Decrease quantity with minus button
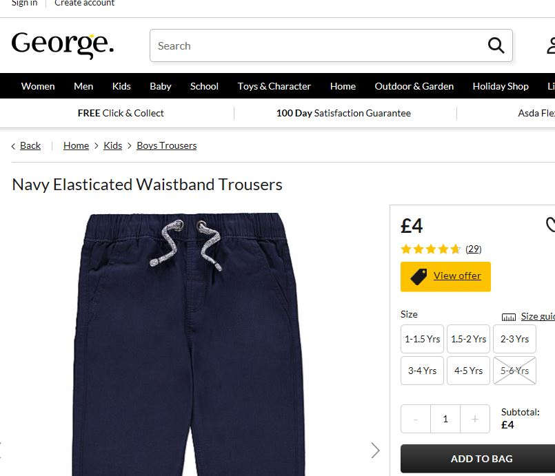This screenshot has width=555, height=476. 416,419
